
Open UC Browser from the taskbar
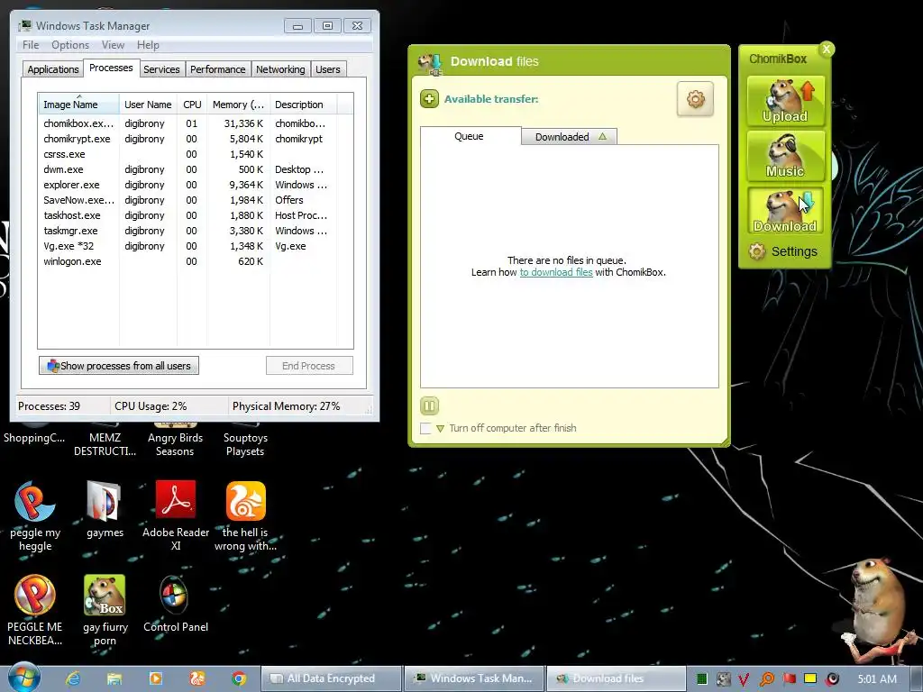tap(197, 678)
